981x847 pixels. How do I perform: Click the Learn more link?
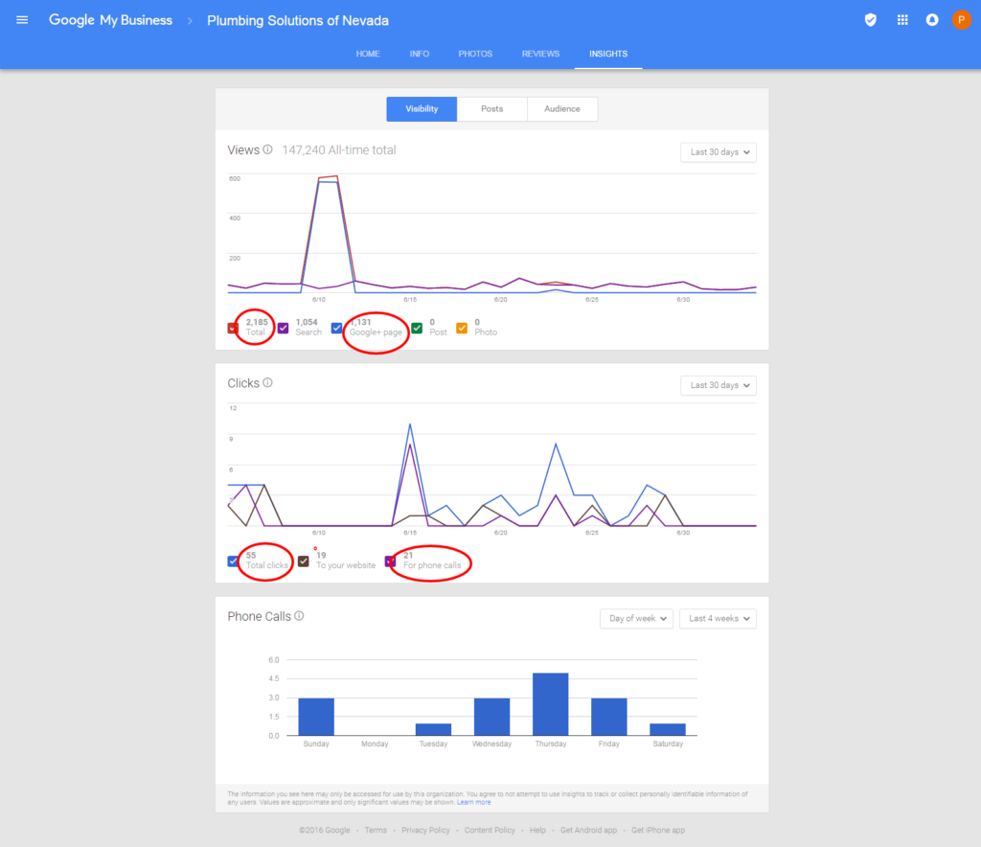click(x=473, y=802)
